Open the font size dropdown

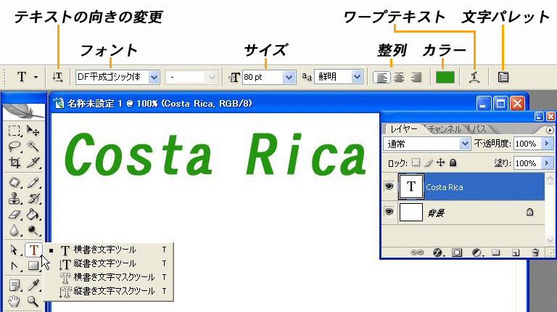click(x=289, y=77)
